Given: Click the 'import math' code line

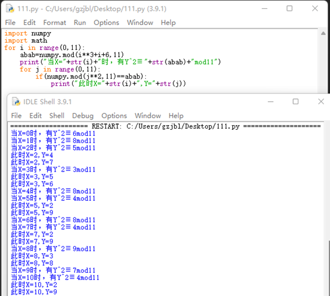Looking at the screenshot, I should 26,40.
